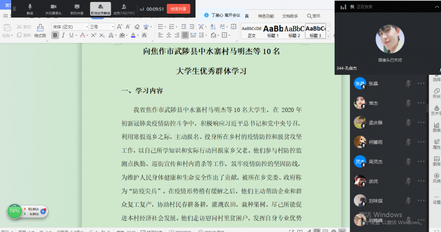The height and width of the screenshot is (232, 441).
Task: Open font color dropdown arrow
Action: (x=138, y=35)
